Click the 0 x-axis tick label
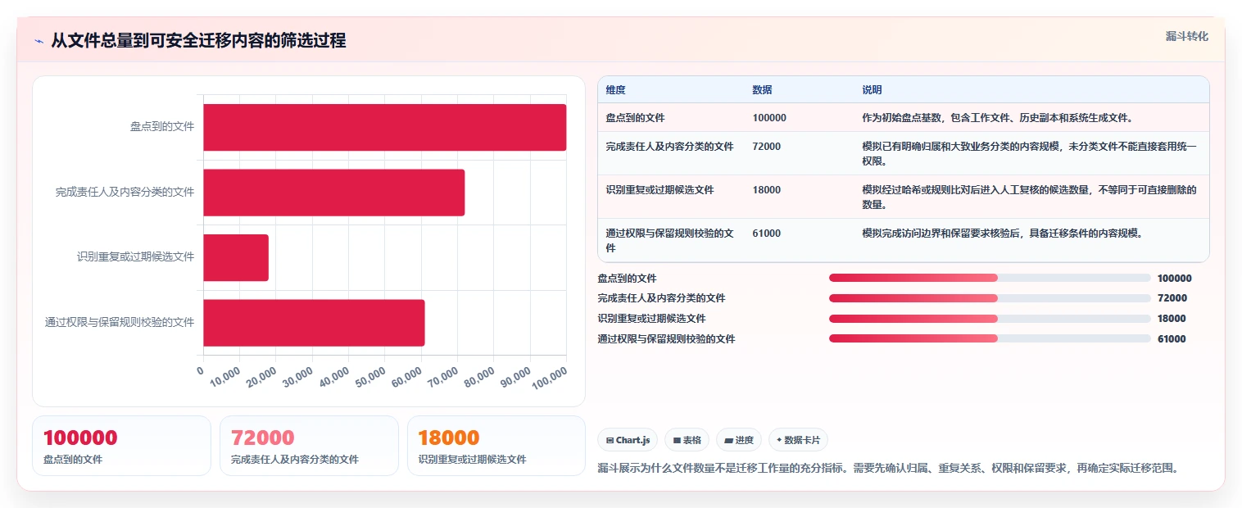 pos(201,370)
